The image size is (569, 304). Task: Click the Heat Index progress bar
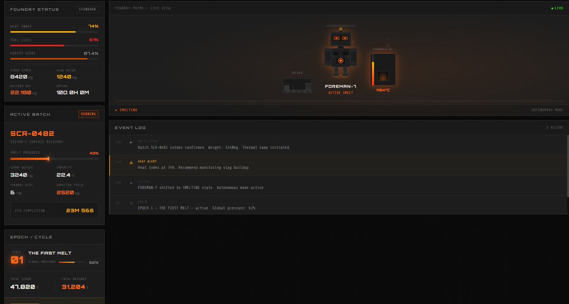[54, 32]
